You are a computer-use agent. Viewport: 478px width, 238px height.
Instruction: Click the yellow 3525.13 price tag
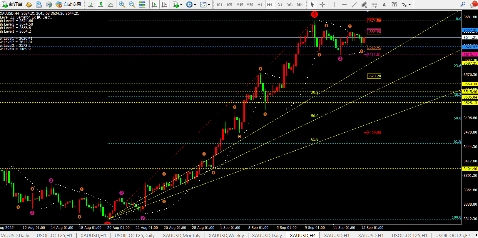tap(470, 103)
